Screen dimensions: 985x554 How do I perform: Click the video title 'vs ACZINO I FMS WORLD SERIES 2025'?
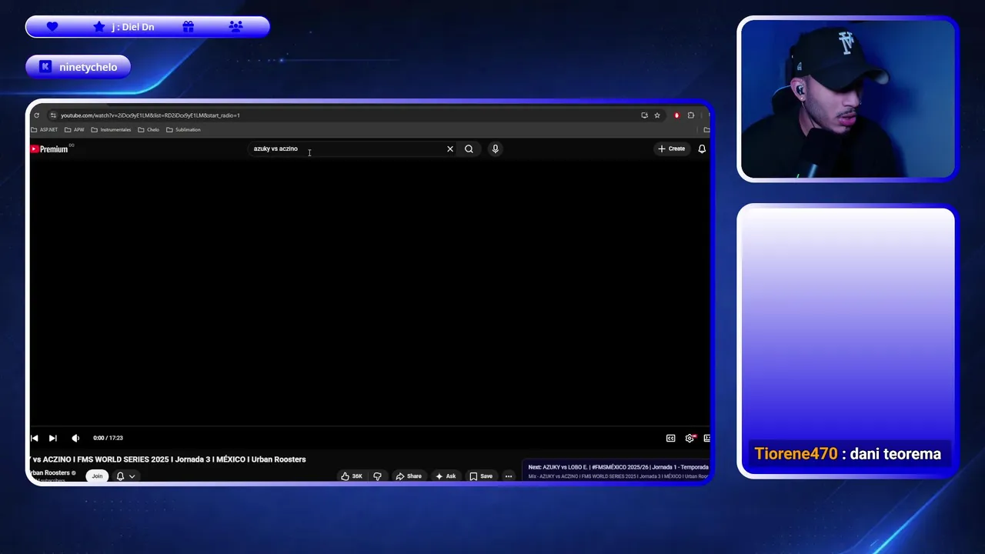[168, 459]
